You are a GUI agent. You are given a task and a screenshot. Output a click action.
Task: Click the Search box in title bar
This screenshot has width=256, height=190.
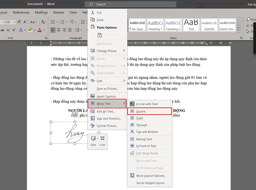tap(130, 4)
